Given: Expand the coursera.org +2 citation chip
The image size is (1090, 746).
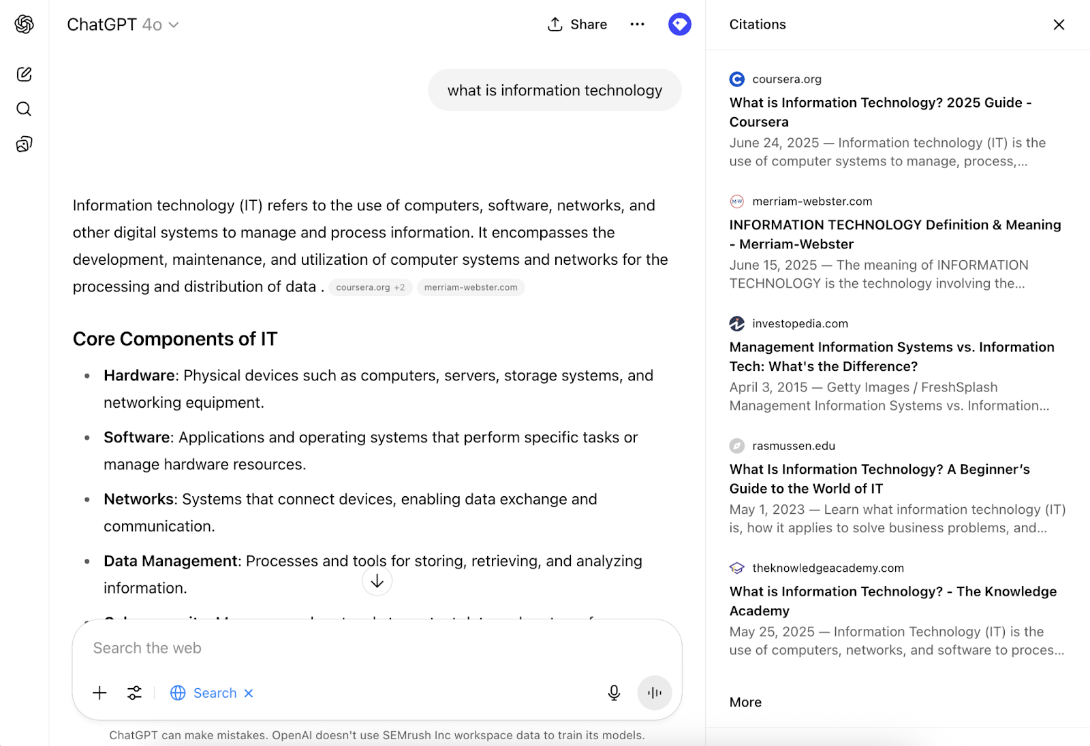Looking at the screenshot, I should (x=370, y=287).
